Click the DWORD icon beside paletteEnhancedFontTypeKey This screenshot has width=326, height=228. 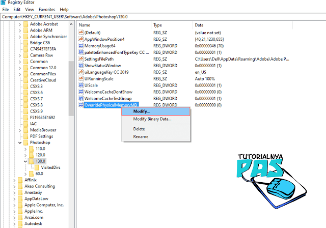coord(81,52)
